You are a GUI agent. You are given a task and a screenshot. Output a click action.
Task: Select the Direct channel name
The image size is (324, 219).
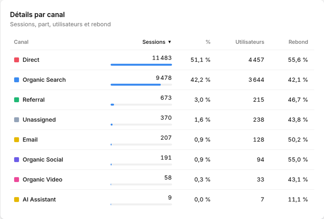click(x=31, y=60)
